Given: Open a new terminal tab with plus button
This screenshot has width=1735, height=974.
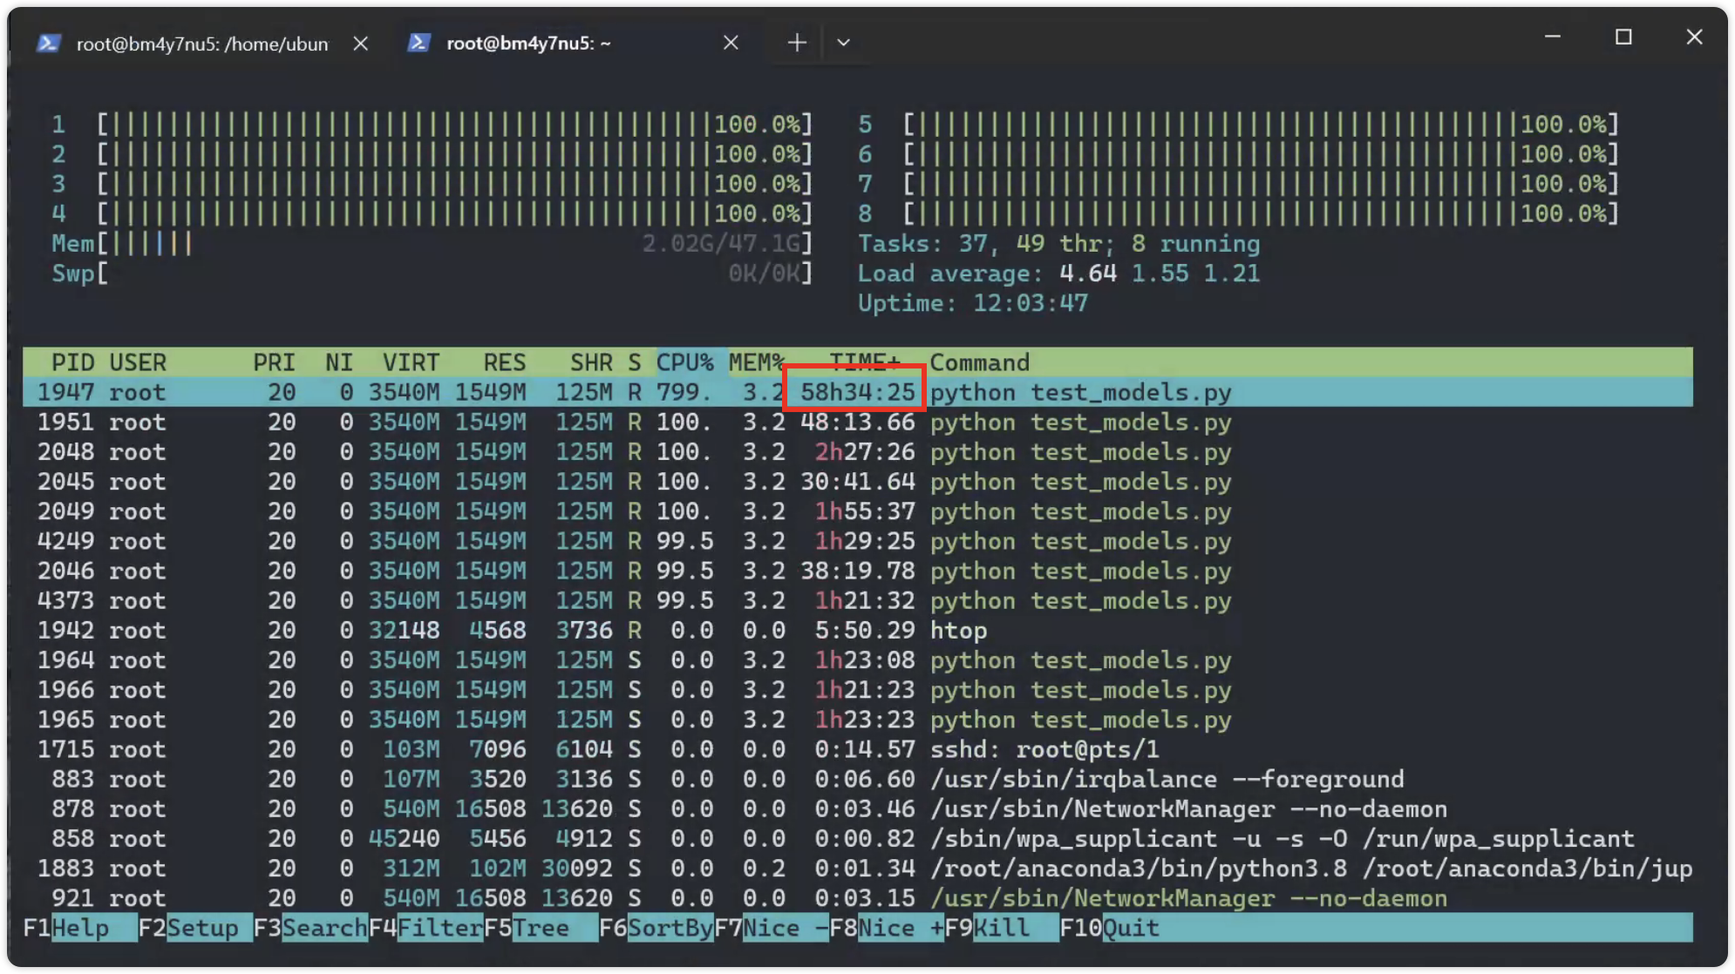Looking at the screenshot, I should 796,43.
